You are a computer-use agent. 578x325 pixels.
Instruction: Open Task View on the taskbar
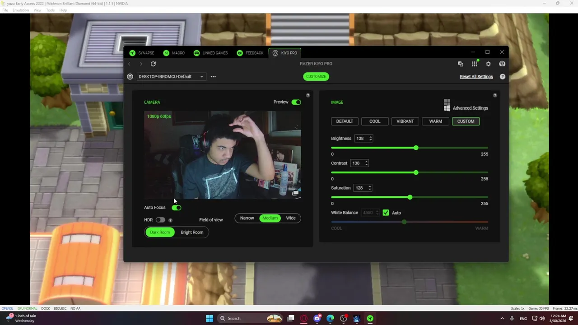point(291,318)
